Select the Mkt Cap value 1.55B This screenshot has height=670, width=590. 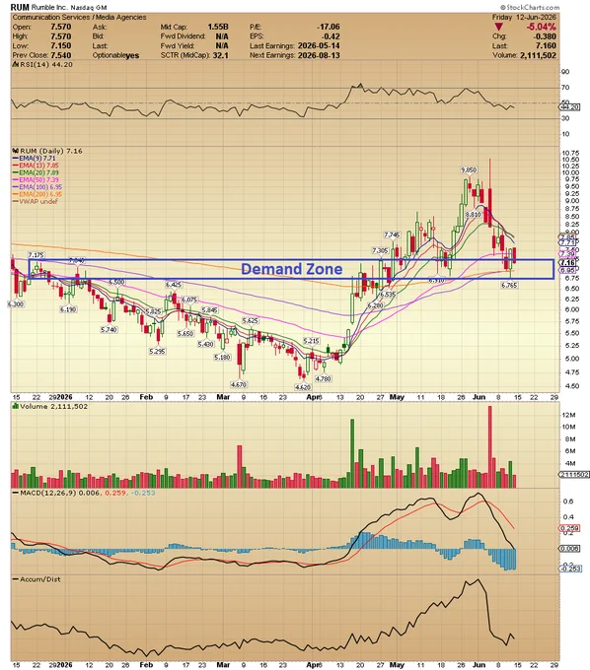[218, 27]
